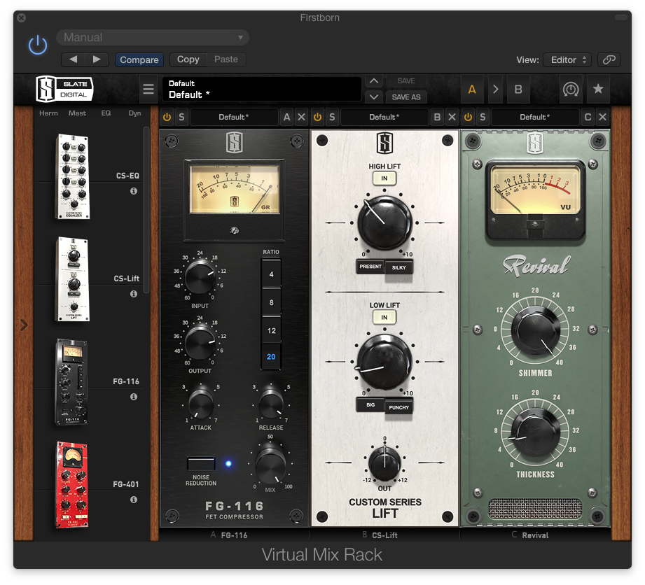Viewport: 645px width, 585px height.
Task: Click the link chain icon
Action: point(609,60)
